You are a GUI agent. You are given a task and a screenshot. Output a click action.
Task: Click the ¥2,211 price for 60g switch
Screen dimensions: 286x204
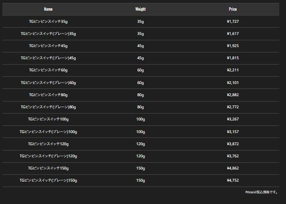click(x=233, y=70)
